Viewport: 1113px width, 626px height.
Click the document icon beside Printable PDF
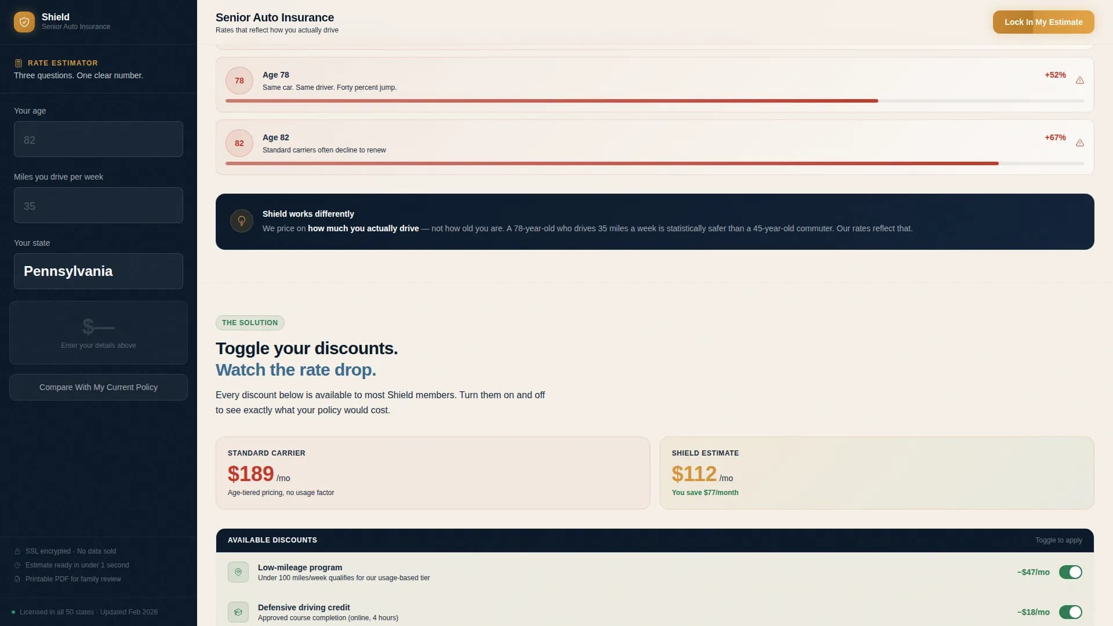[17, 579]
